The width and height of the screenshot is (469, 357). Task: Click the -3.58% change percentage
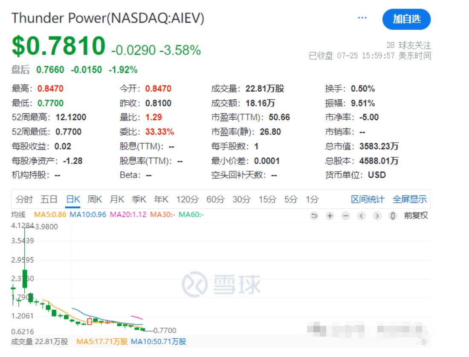coord(180,50)
